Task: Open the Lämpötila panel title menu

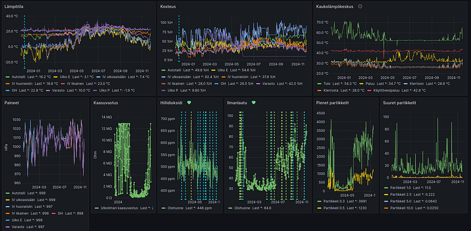Action: coord(14,6)
